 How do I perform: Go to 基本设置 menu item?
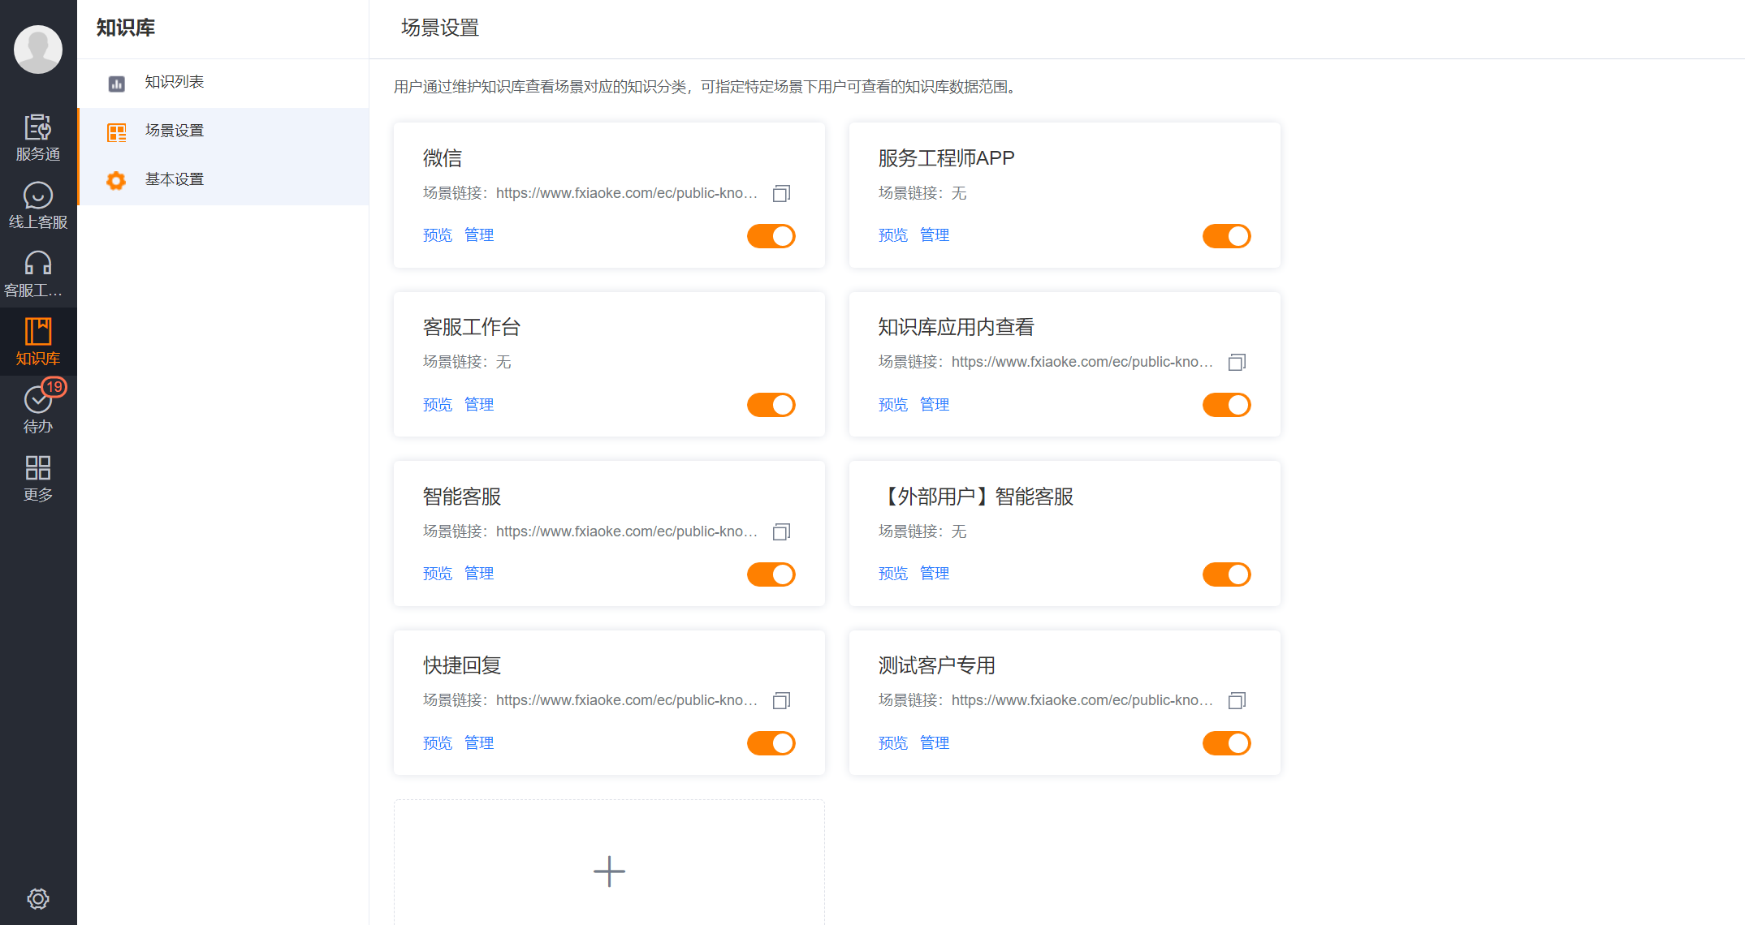174,179
